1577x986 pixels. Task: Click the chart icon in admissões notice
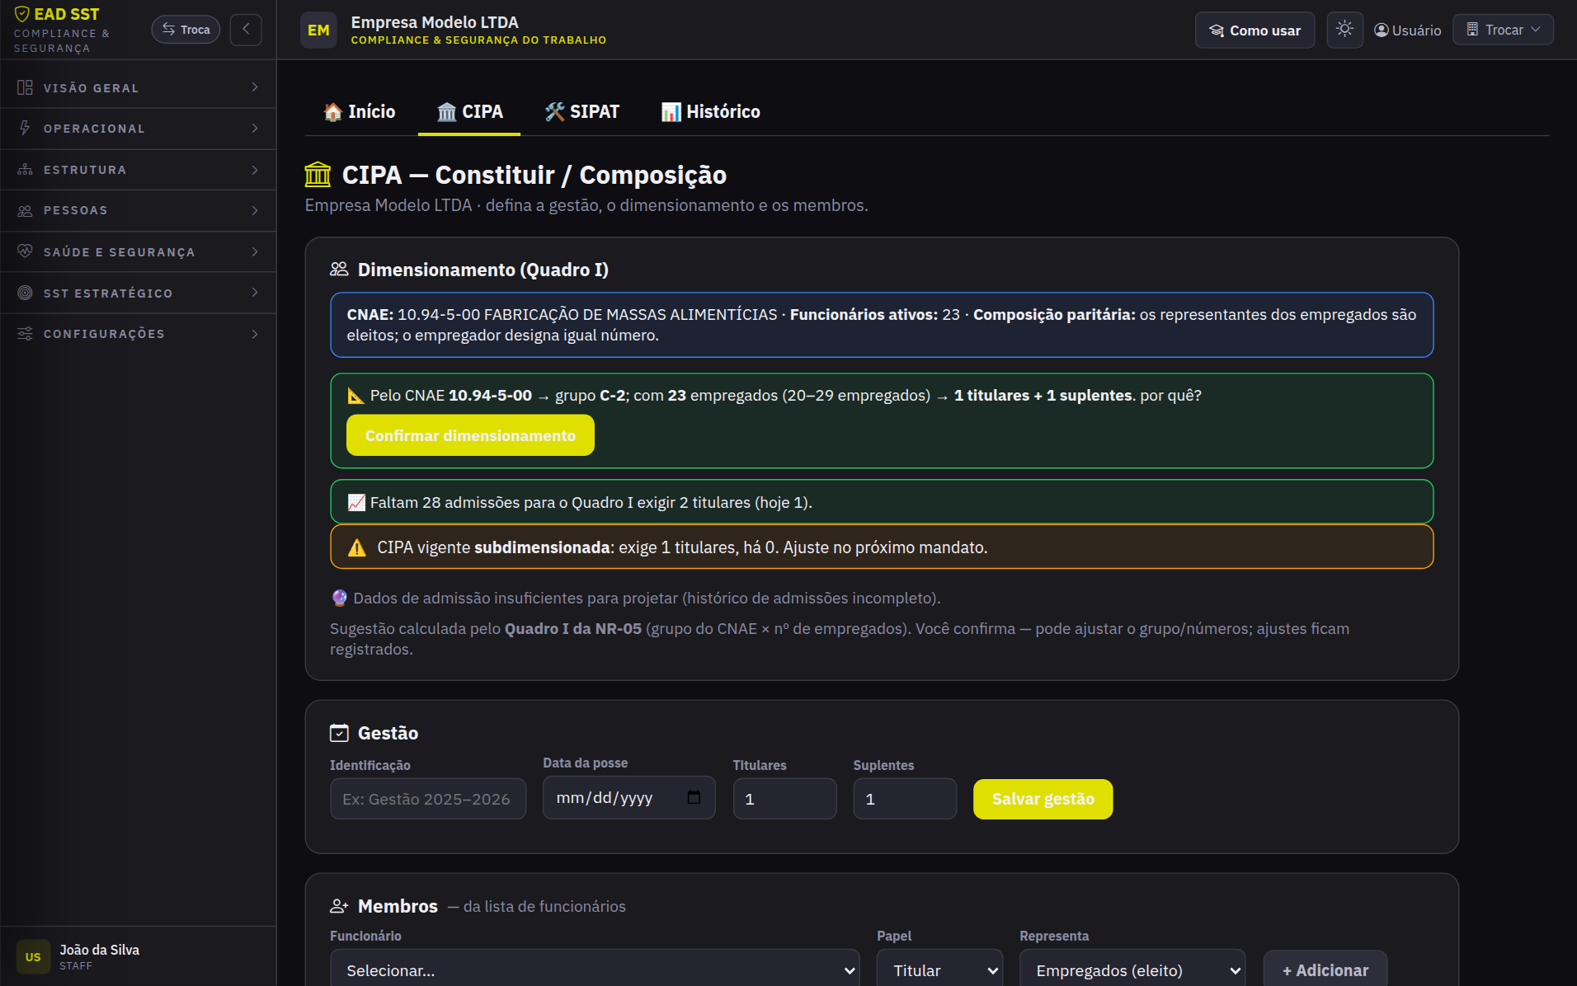pyautogui.click(x=355, y=503)
